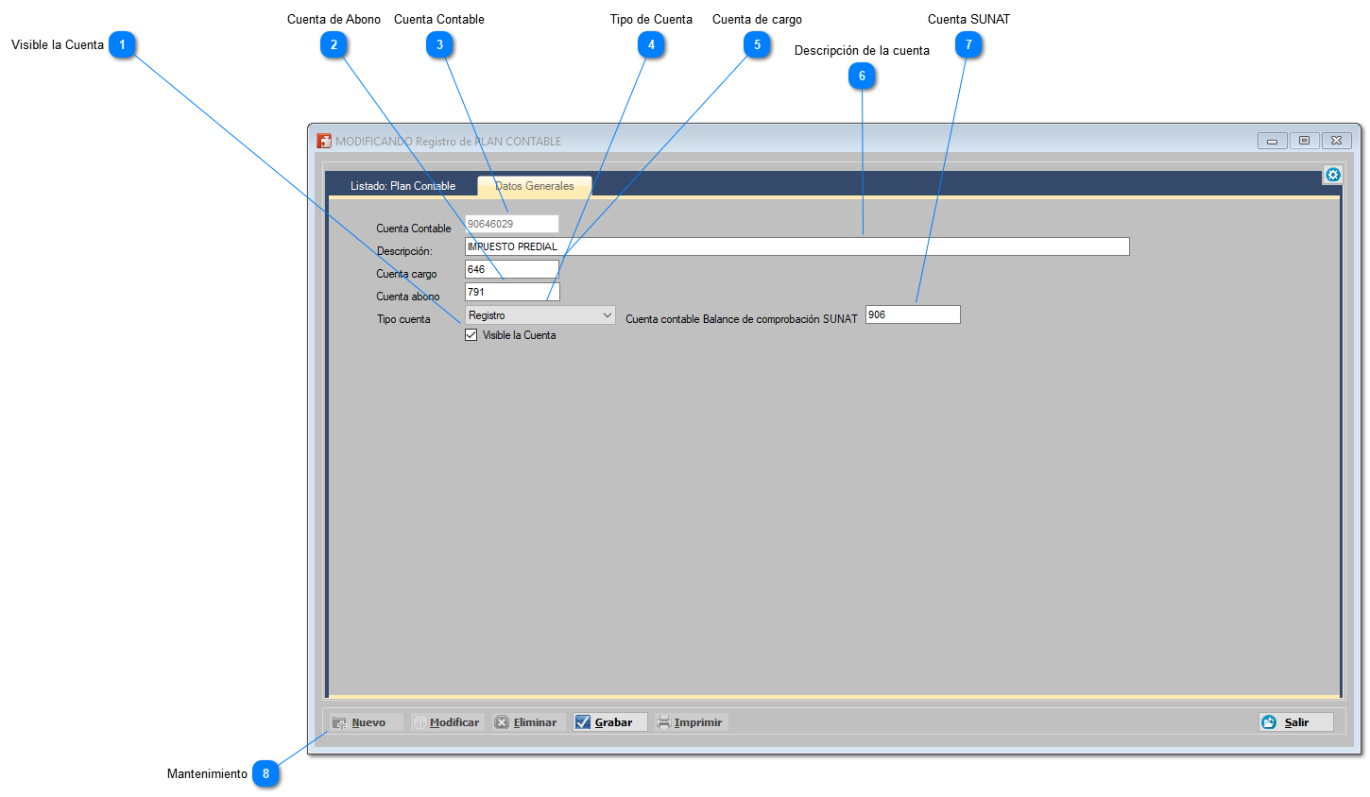
Task: Click the Cuenta cargo field 646
Action: point(512,269)
